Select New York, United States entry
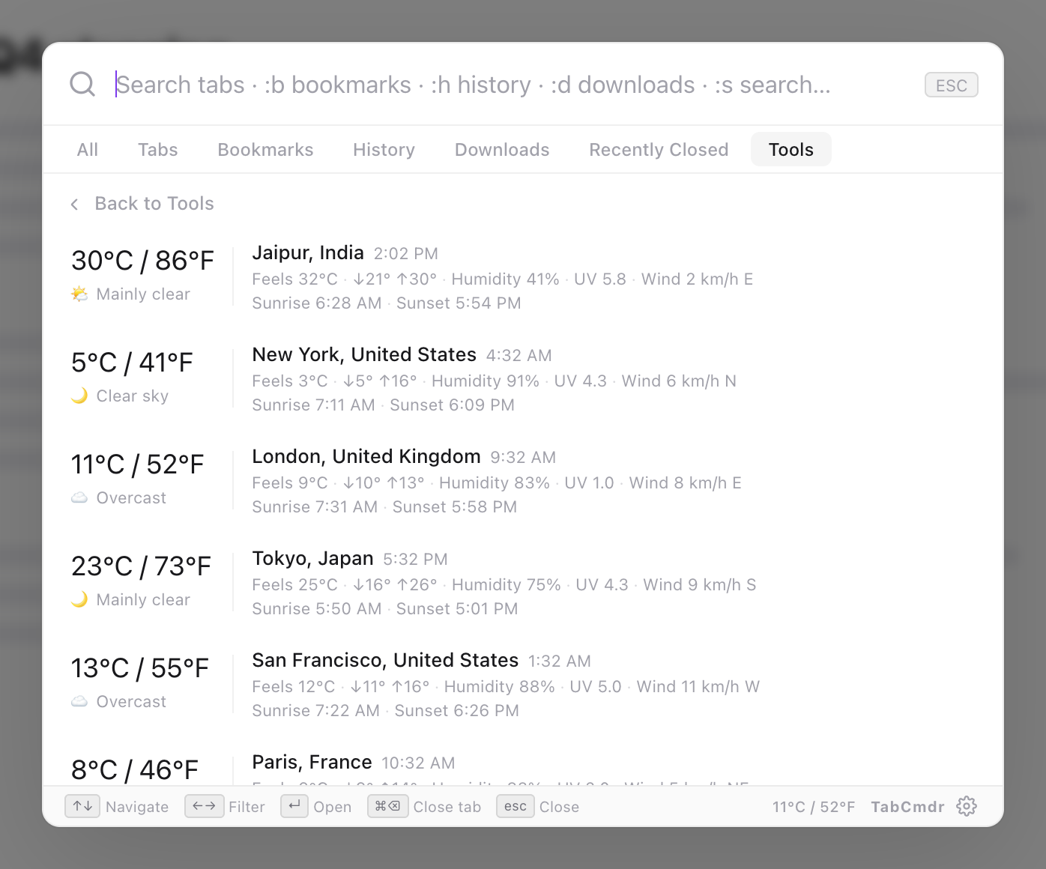This screenshot has height=869, width=1046. point(523,379)
